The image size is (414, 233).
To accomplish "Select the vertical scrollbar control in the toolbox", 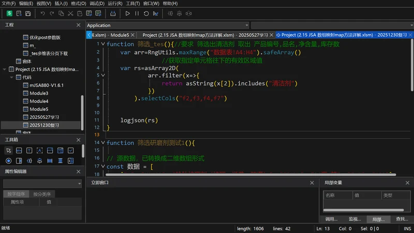I will pos(19,161).
